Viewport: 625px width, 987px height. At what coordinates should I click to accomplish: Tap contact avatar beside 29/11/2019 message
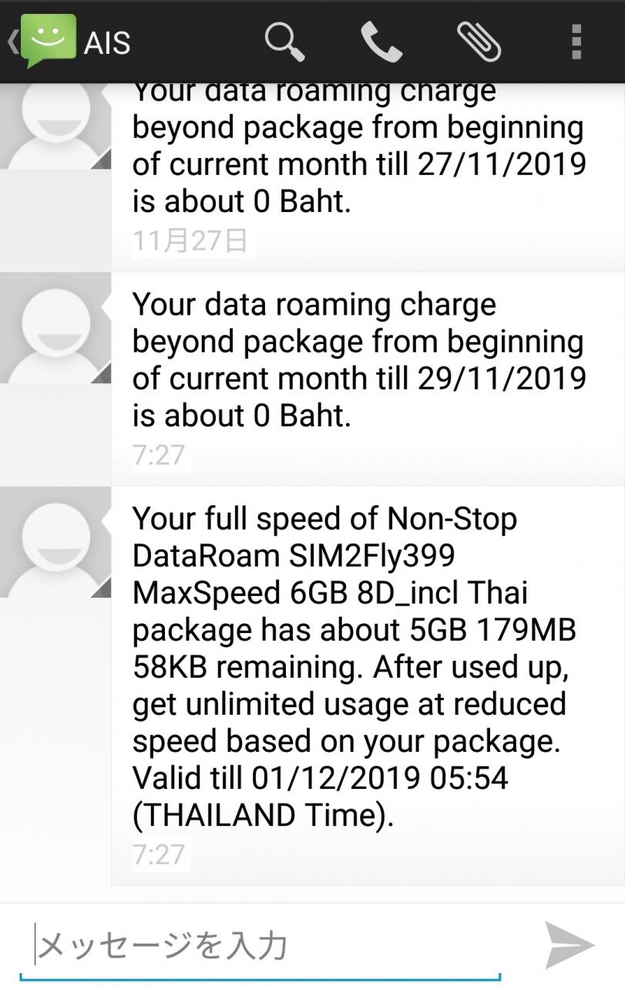point(55,328)
